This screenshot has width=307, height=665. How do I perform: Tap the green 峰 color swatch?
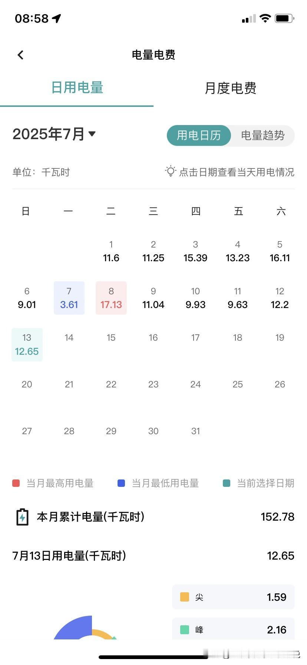[x=185, y=630]
